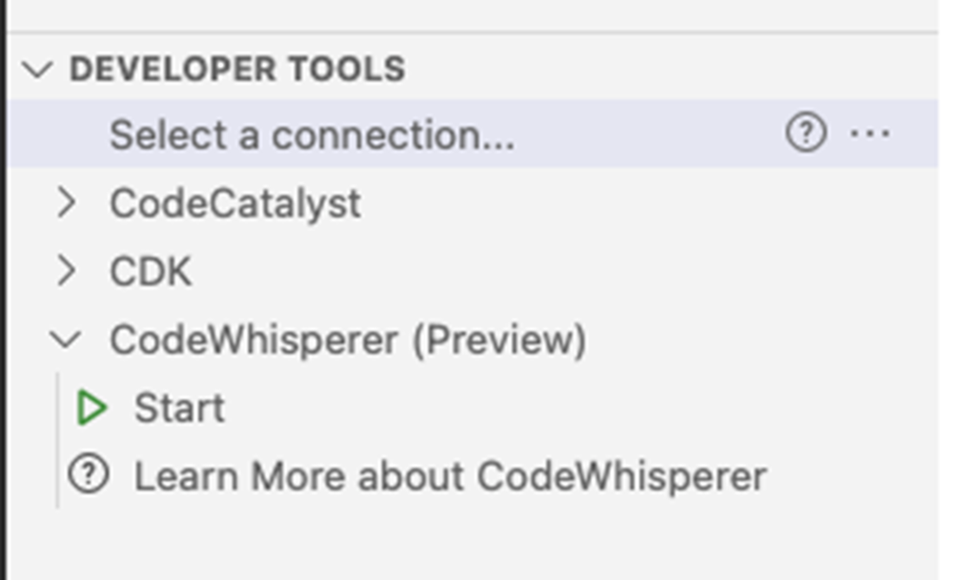Expand the CDK node arrow
The height and width of the screenshot is (580, 954).
[x=66, y=271]
